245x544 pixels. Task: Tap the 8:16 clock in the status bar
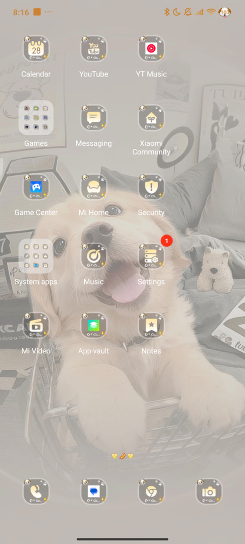click(21, 12)
